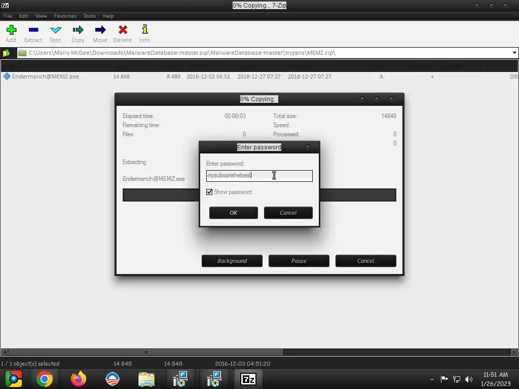Image resolution: width=519 pixels, height=389 pixels.
Task: Click the horizontal scrollbar thumb
Action: click(146, 353)
